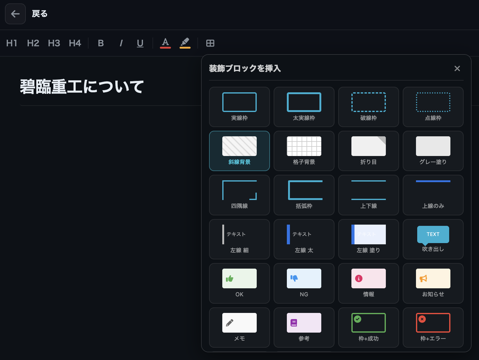Pick the 左線 塗り block
Screen dimensions: 479x360
pyautogui.click(x=369, y=239)
